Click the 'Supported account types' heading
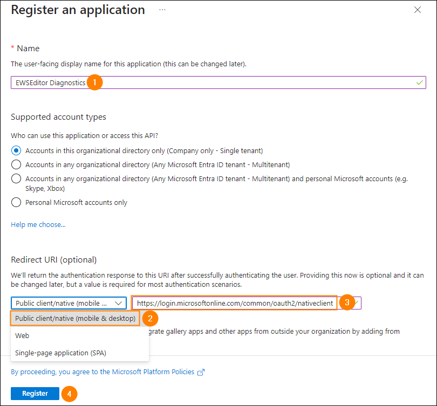Viewport: 437px width, 406px height. 58,117
